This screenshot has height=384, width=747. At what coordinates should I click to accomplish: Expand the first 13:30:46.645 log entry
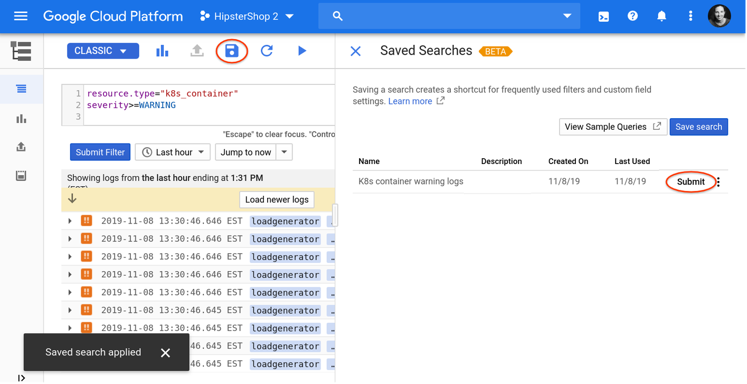70,310
